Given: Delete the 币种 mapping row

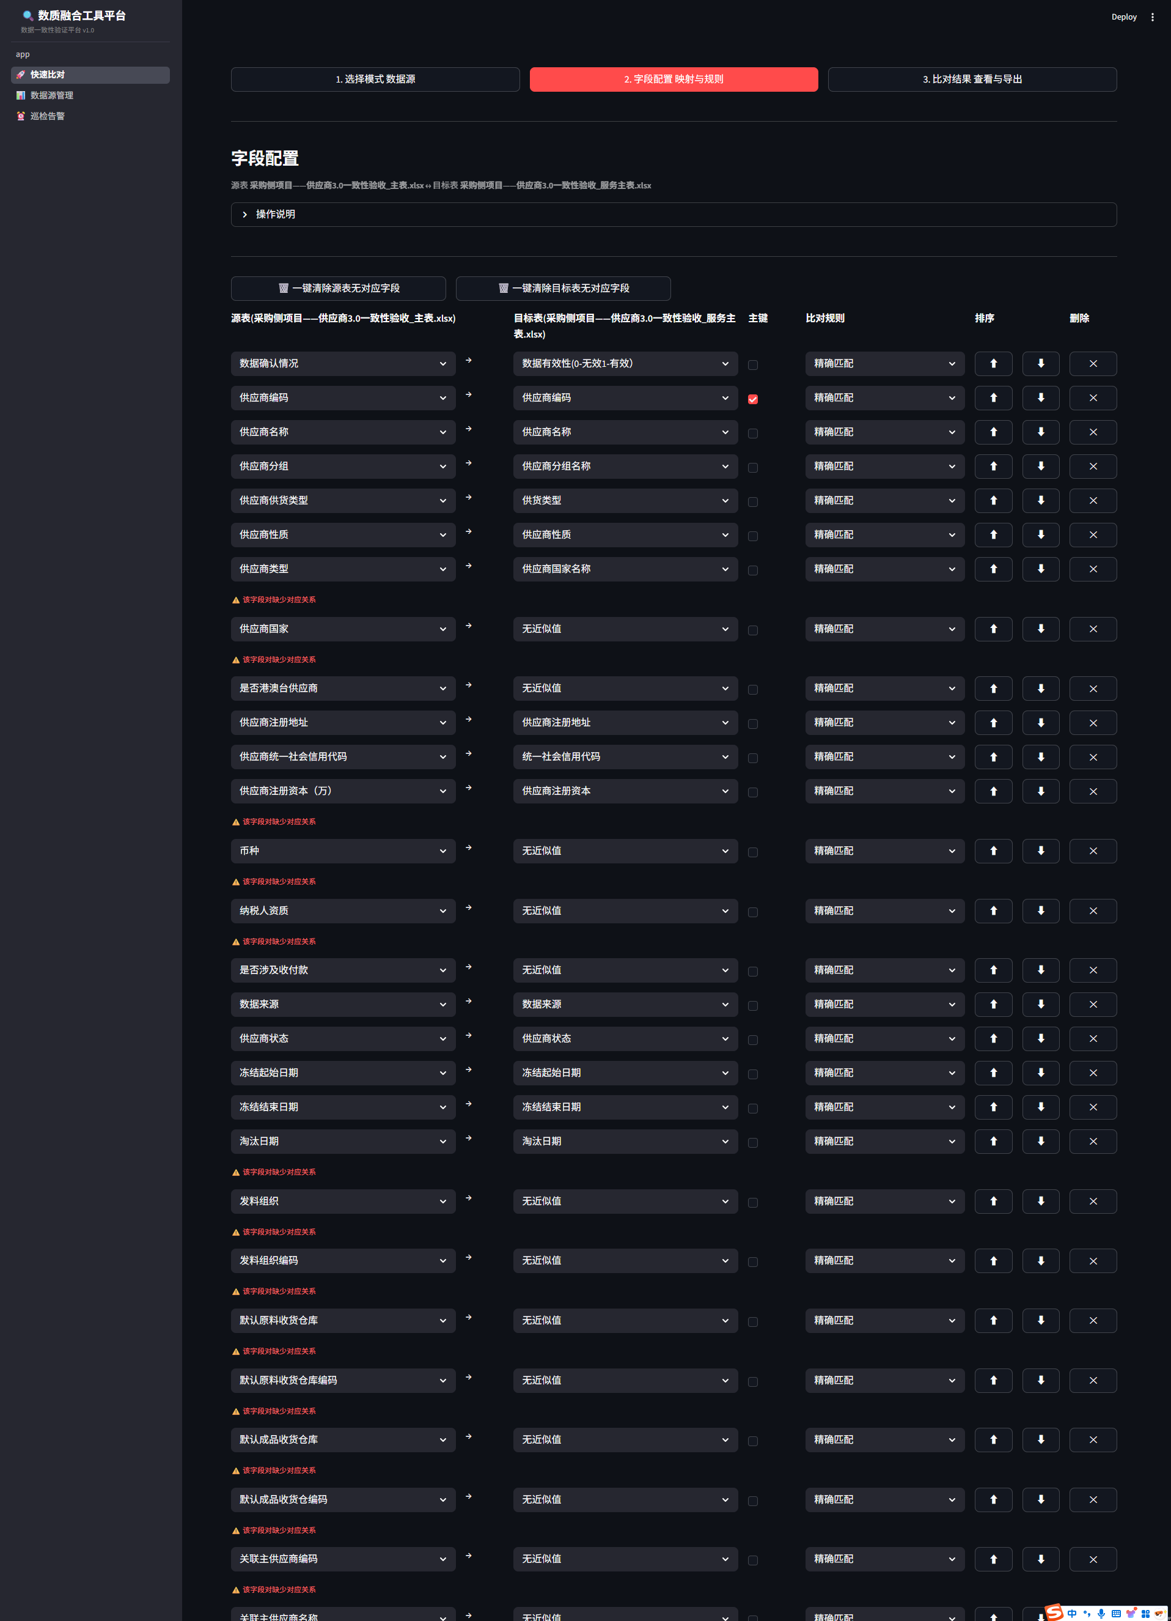Looking at the screenshot, I should [1092, 851].
